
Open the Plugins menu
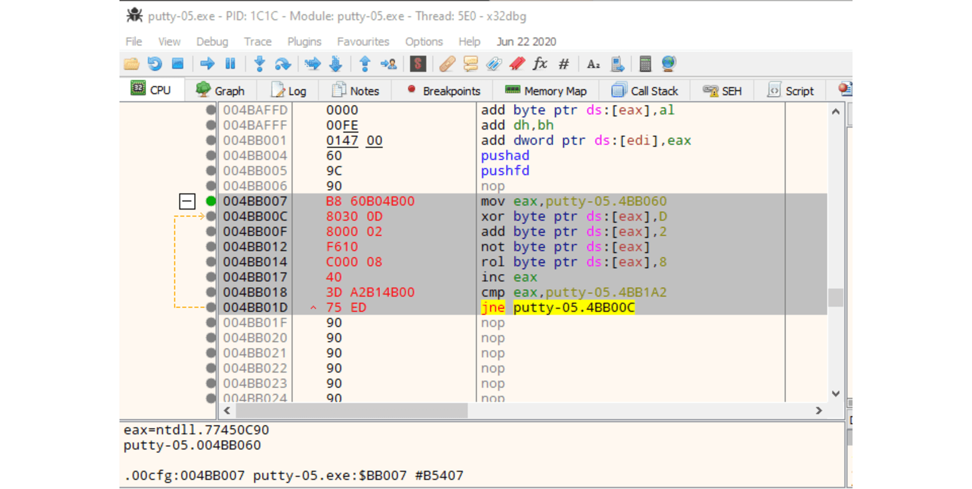pyautogui.click(x=304, y=42)
